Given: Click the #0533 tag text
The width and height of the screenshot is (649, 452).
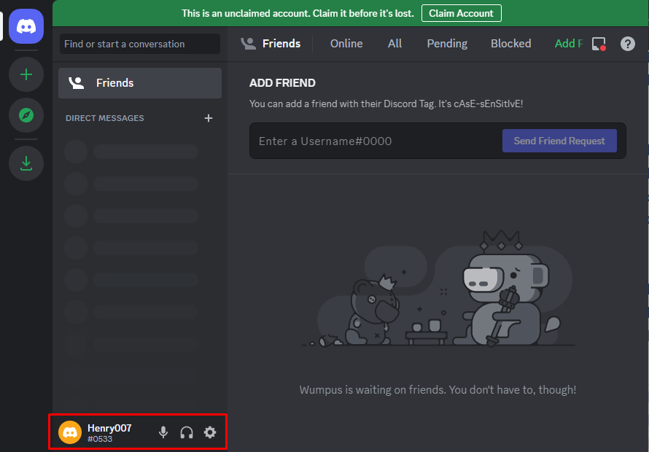Looking at the screenshot, I should 100,439.
